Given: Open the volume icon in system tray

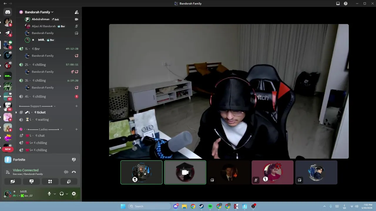Looking at the screenshot, I should point(357,206).
